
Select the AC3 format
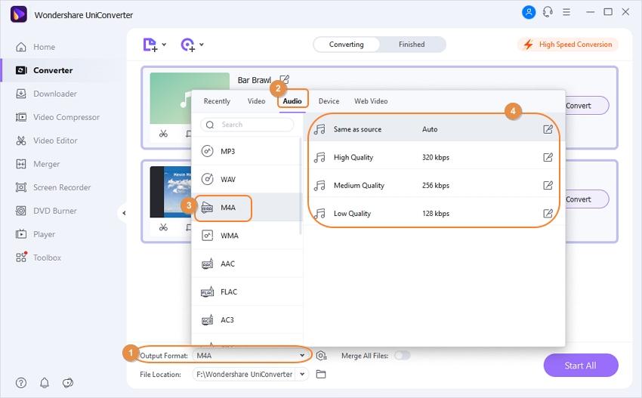246,319
